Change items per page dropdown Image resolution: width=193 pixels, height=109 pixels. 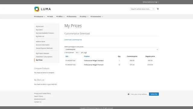tap(78, 53)
